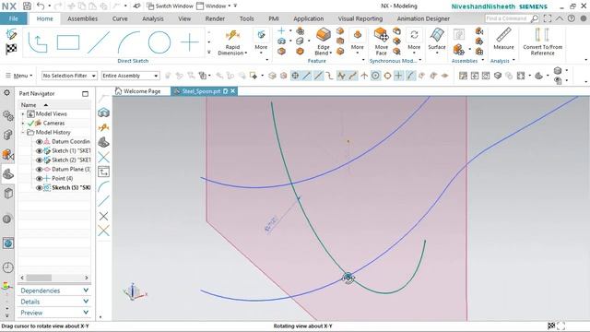
Task: Click the Undo arrow icon
Action: pos(41,6)
